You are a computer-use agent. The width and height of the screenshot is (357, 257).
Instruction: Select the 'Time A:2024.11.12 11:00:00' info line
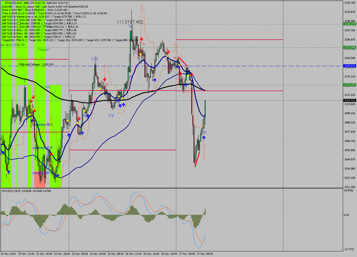54,13
